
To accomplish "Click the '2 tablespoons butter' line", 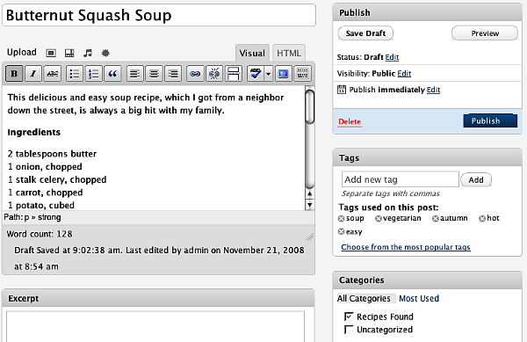I will pos(52,154).
